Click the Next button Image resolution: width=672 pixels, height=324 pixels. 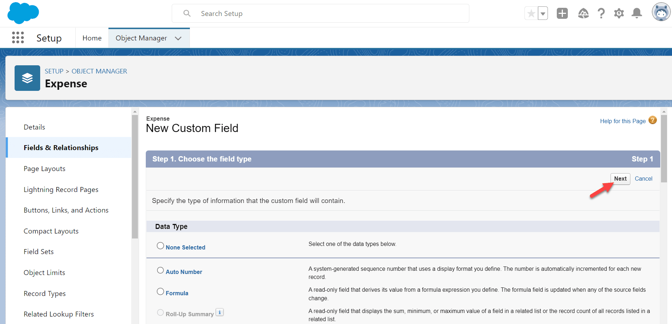click(x=620, y=179)
